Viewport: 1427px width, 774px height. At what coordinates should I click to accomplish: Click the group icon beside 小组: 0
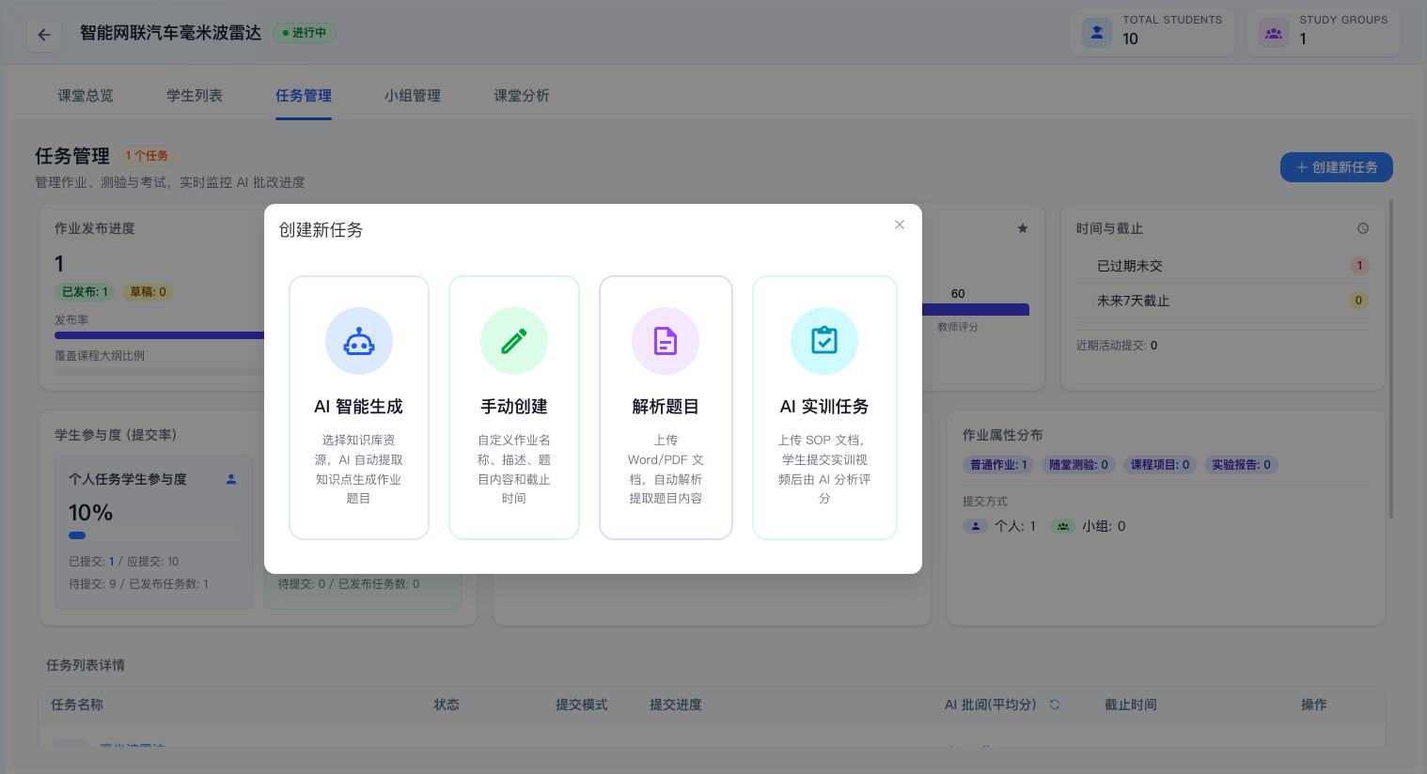(1063, 526)
